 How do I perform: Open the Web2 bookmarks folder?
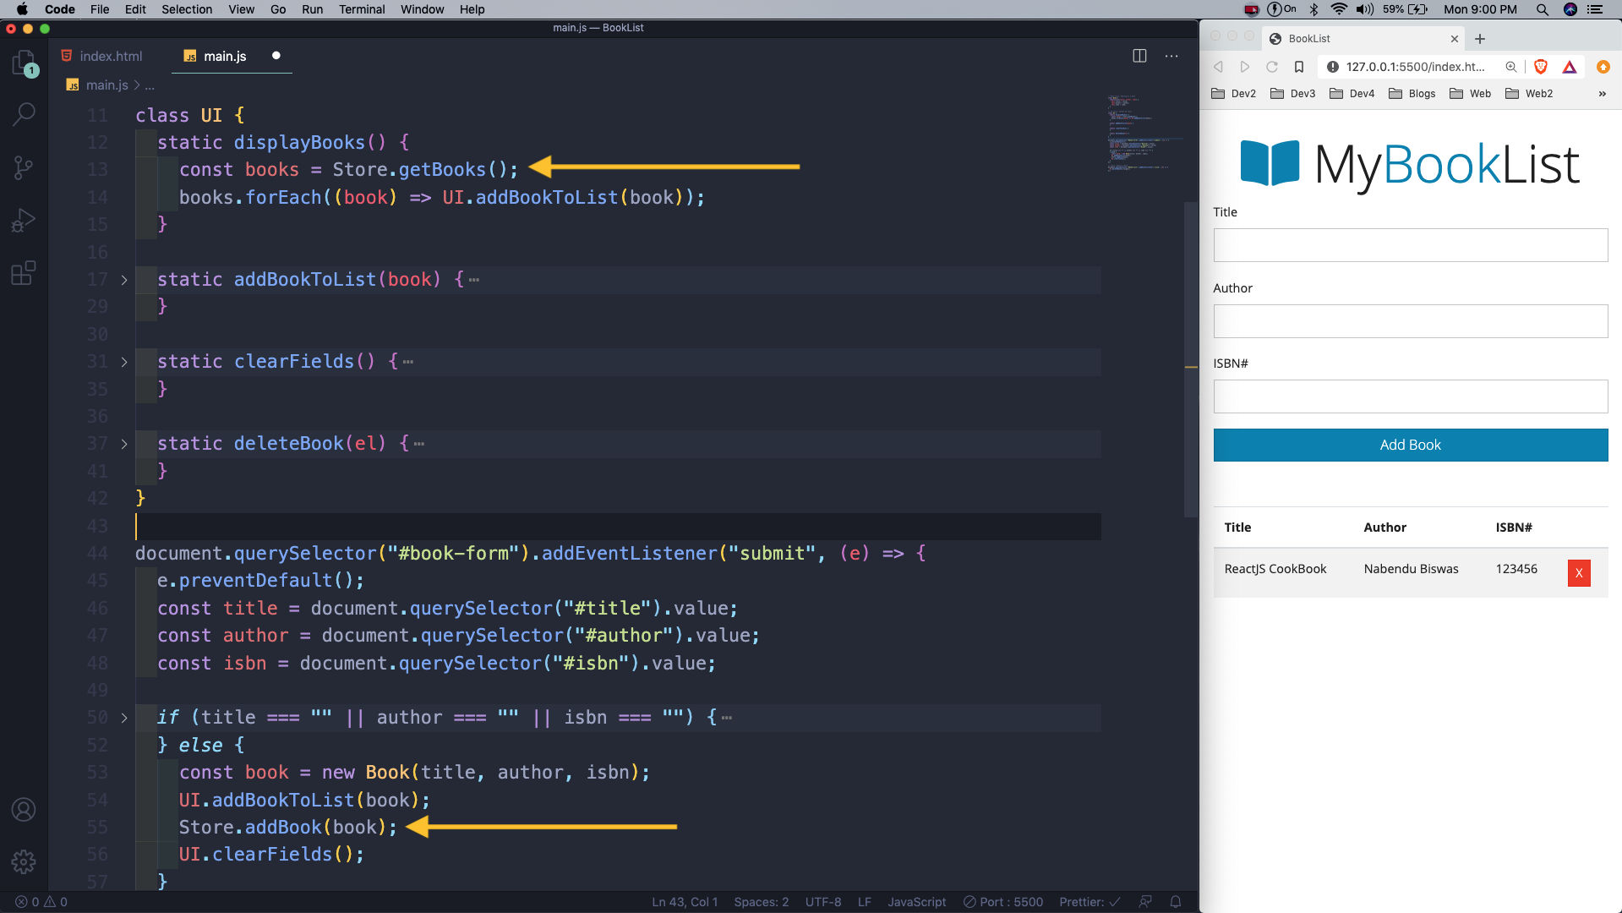1528,94
